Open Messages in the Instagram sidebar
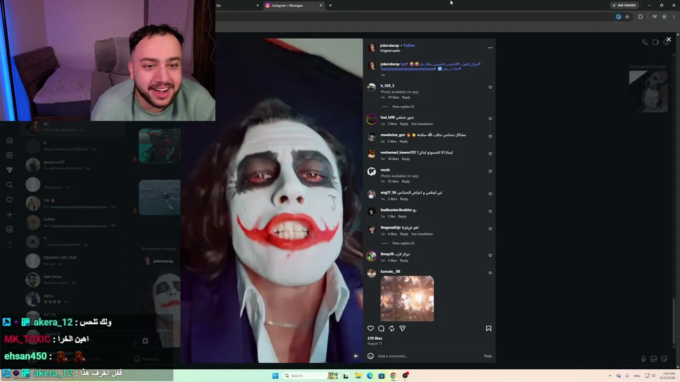Image resolution: width=680 pixels, height=382 pixels. (x=10, y=170)
